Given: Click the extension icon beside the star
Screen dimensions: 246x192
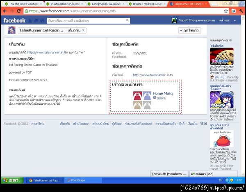Looking at the screenshot, I should click(234, 11).
